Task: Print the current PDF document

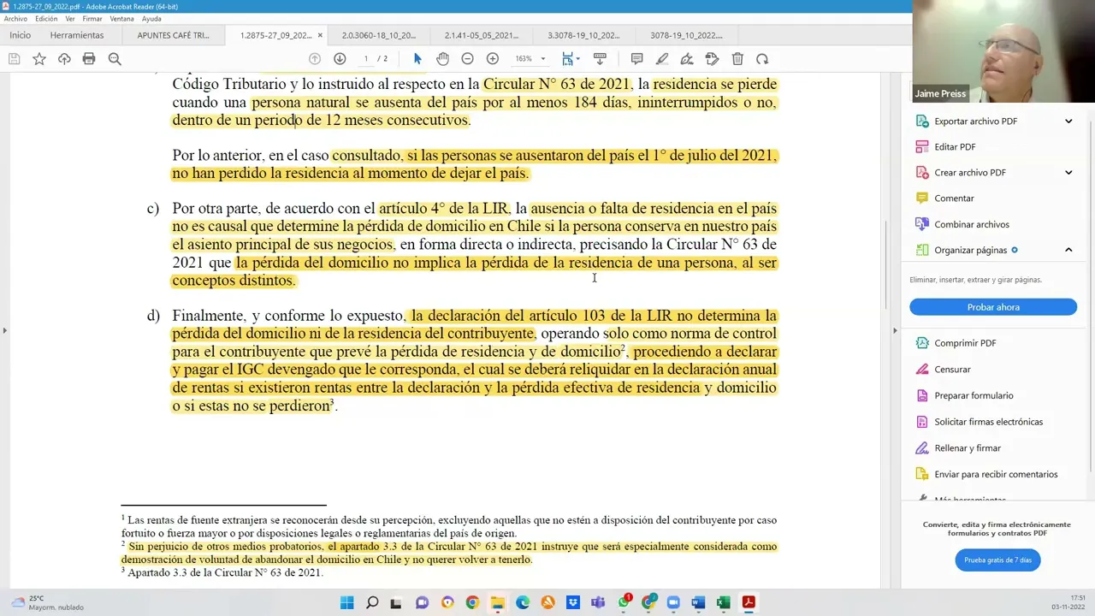Action: (x=89, y=58)
